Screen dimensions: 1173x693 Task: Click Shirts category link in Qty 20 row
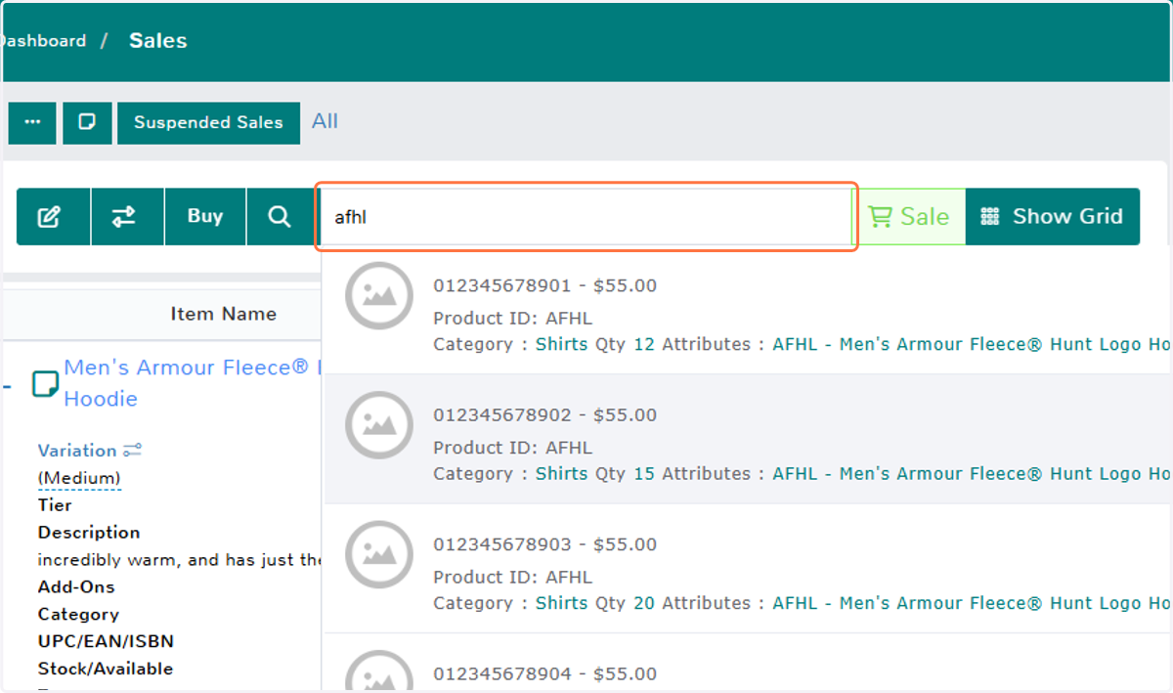(x=562, y=603)
